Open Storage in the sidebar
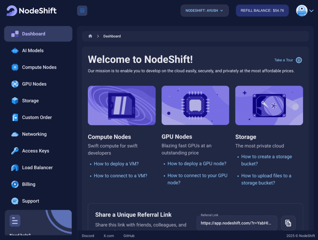This screenshot has height=240, width=318. pyautogui.click(x=30, y=101)
